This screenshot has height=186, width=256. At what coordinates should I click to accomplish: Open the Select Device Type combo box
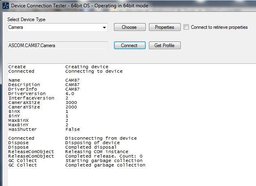pos(57,27)
